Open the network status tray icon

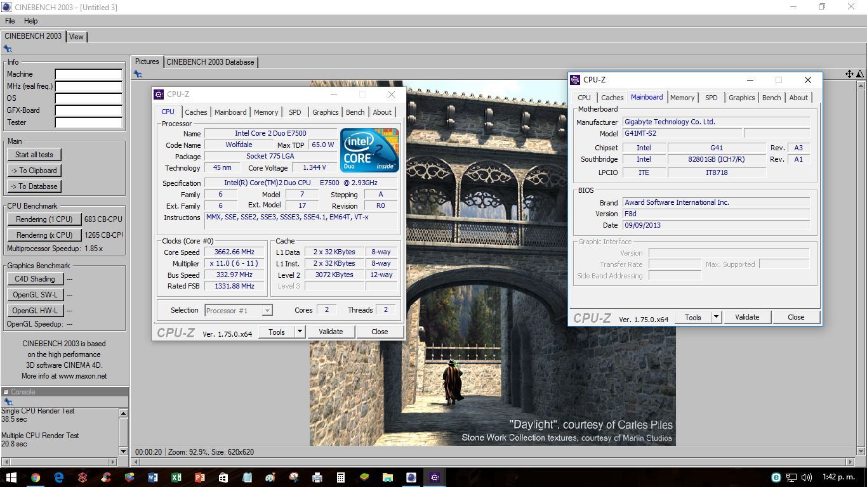pos(791,477)
